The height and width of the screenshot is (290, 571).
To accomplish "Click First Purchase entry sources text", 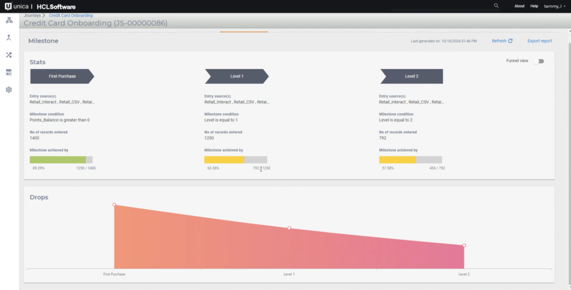I will click(x=62, y=102).
